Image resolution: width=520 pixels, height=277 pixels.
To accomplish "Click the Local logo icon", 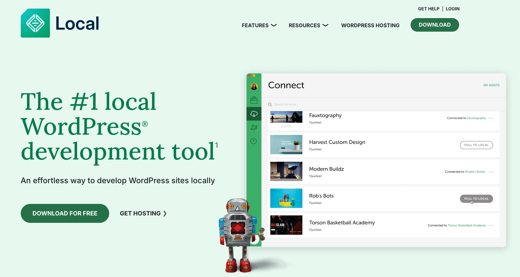I will pos(35,23).
